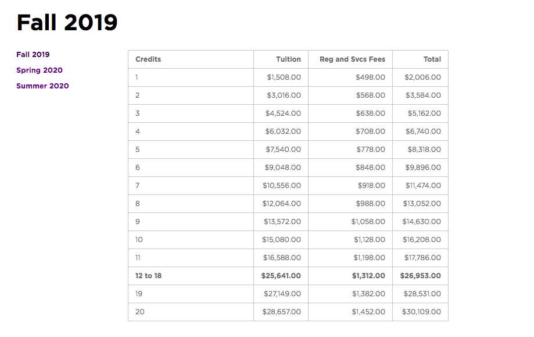
Task: Click the Total column header
Action: (x=432, y=59)
